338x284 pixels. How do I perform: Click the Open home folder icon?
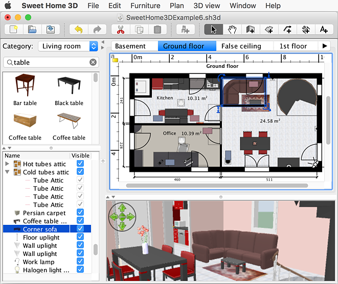32,30
